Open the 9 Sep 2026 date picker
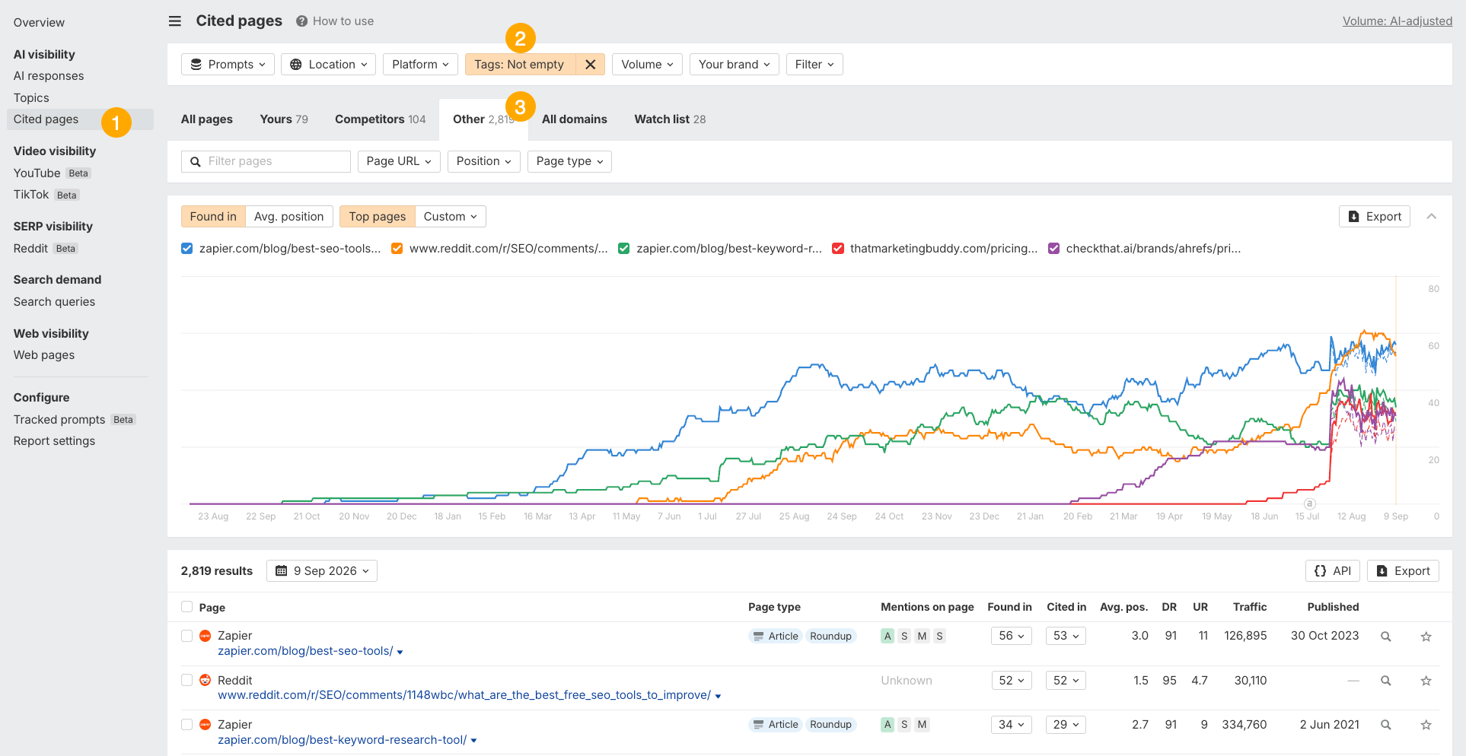 (x=322, y=571)
